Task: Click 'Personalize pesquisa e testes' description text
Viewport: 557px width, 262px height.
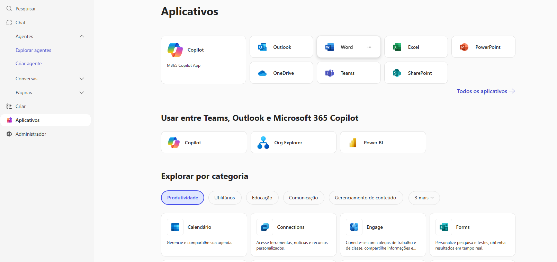Action: pos(470,245)
